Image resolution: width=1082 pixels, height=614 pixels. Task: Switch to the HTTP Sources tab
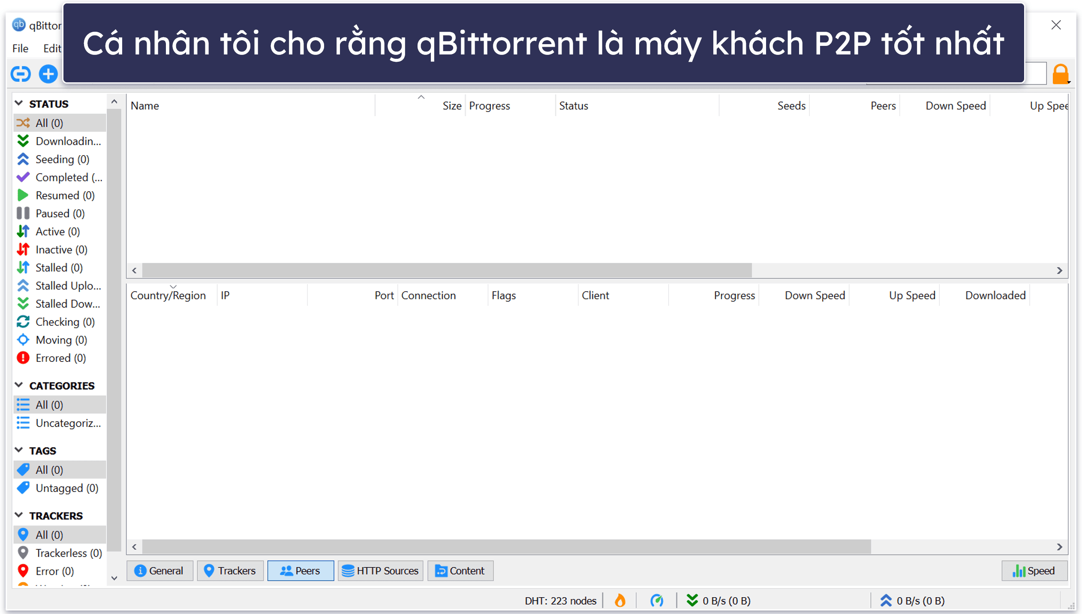(381, 571)
